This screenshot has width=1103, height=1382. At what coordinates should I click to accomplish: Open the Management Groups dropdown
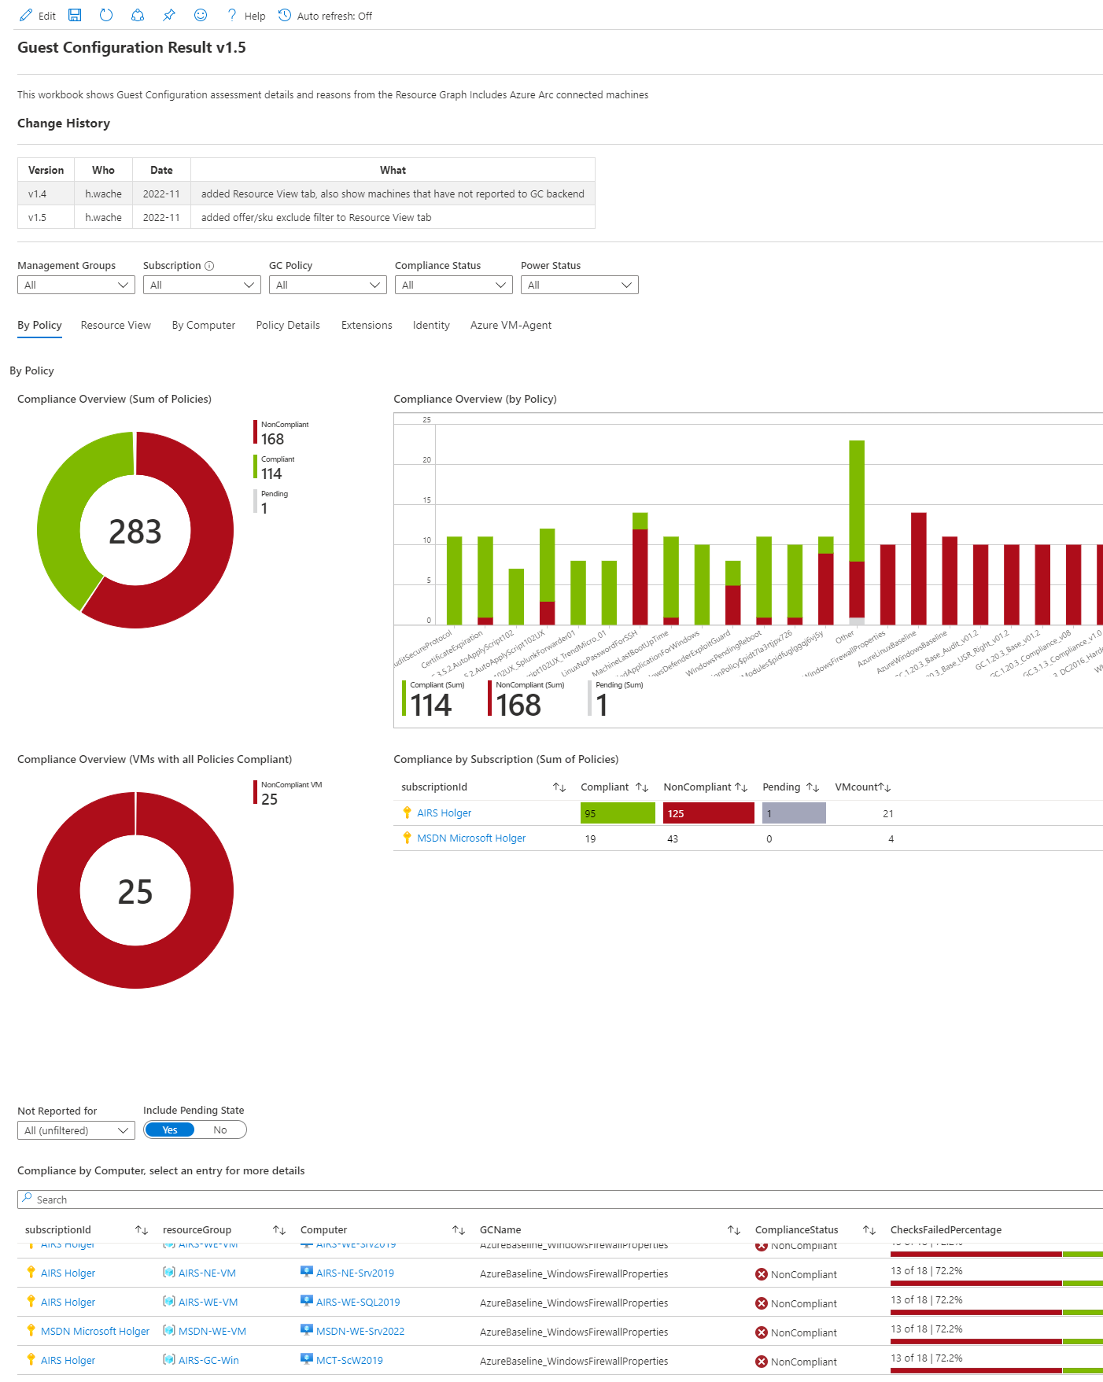(76, 285)
